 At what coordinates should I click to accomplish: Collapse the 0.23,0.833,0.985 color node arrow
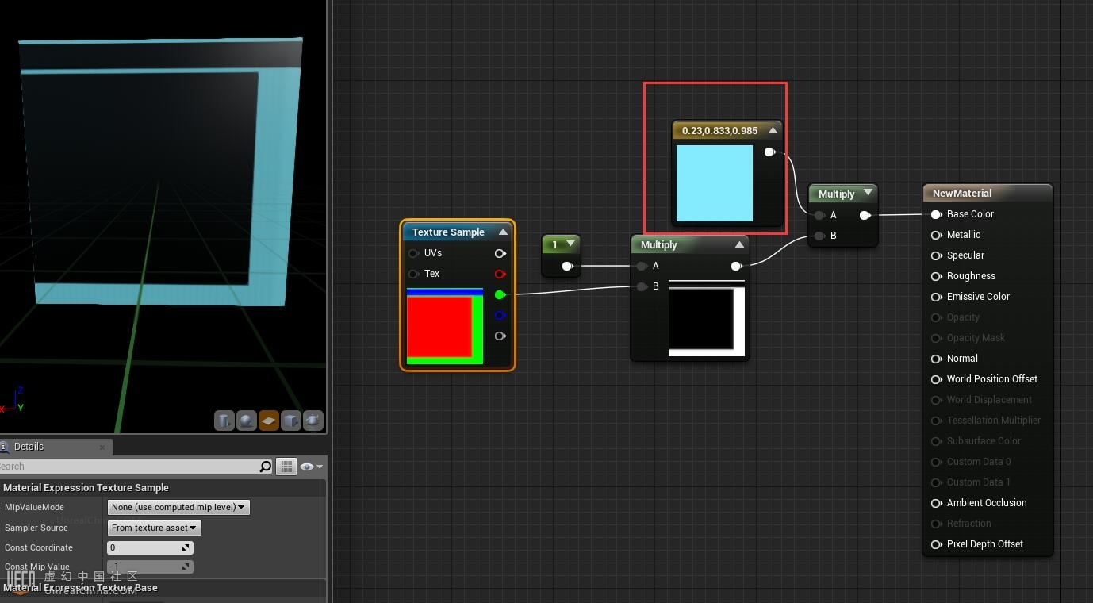(773, 130)
